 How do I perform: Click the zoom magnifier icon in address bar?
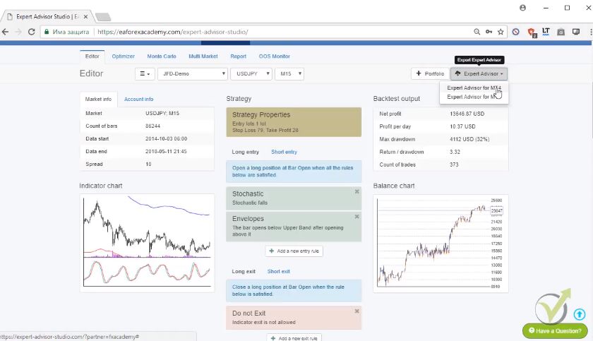click(477, 32)
